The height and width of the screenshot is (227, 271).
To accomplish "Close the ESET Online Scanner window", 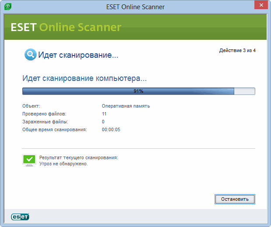I will point(261,5).
